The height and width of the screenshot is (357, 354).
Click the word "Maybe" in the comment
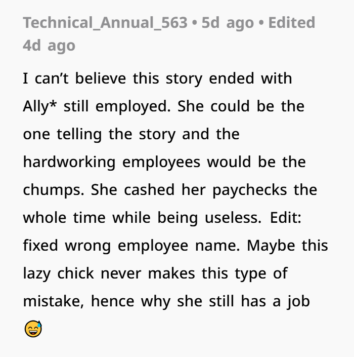pos(271,246)
